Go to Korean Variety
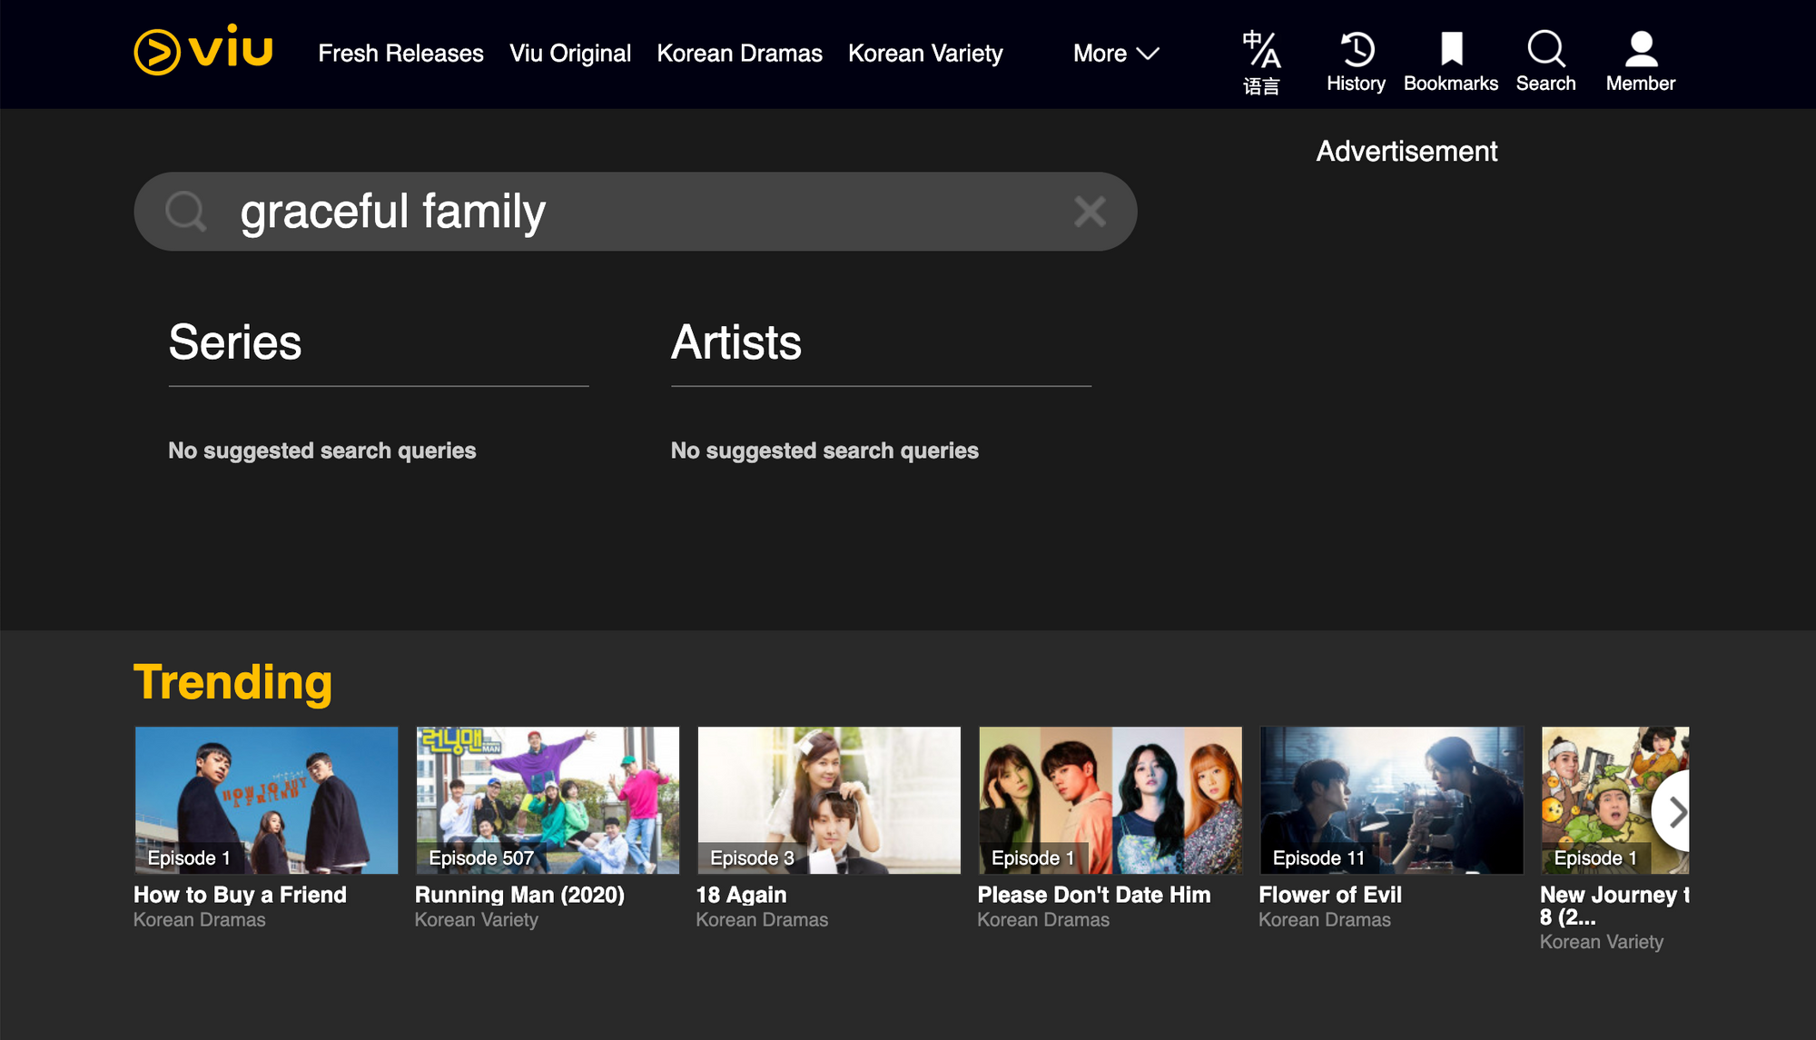The image size is (1816, 1040). [925, 54]
